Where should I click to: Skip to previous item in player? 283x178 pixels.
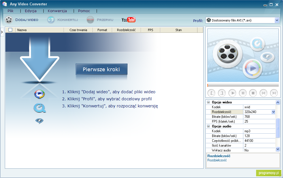point(263,93)
